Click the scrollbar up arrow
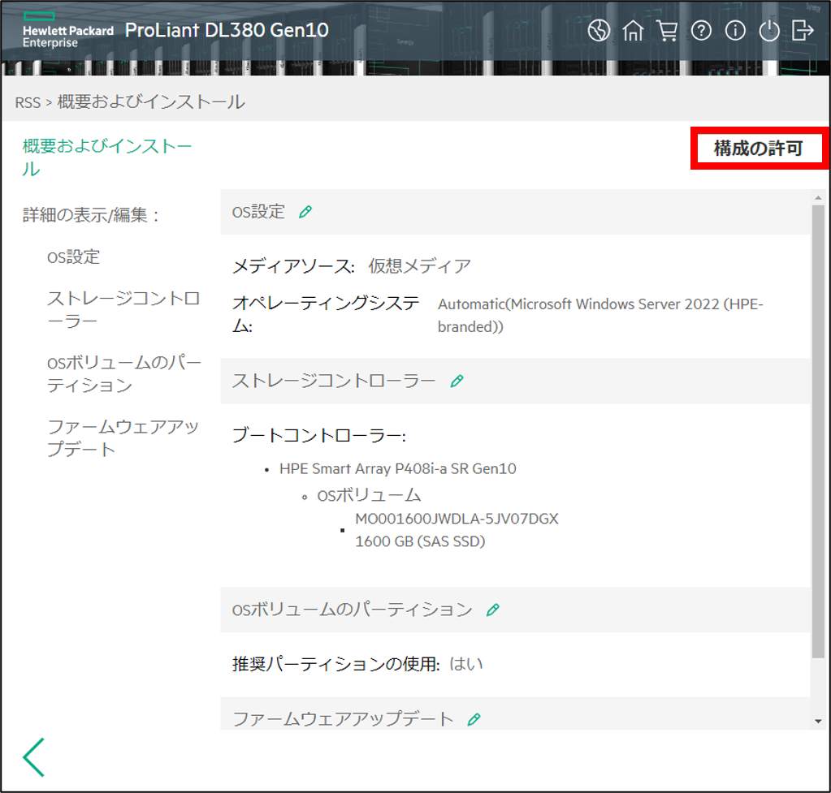Image resolution: width=831 pixels, height=793 pixels. [818, 197]
